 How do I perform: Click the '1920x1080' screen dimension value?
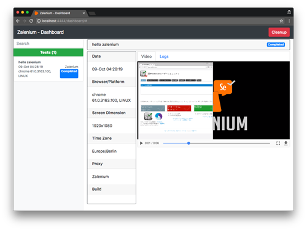click(x=102, y=126)
